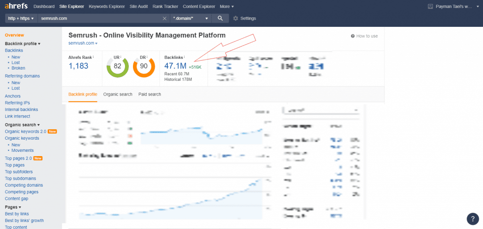Open the http + https protocol dropdown
The image size is (483, 229).
click(x=21, y=18)
